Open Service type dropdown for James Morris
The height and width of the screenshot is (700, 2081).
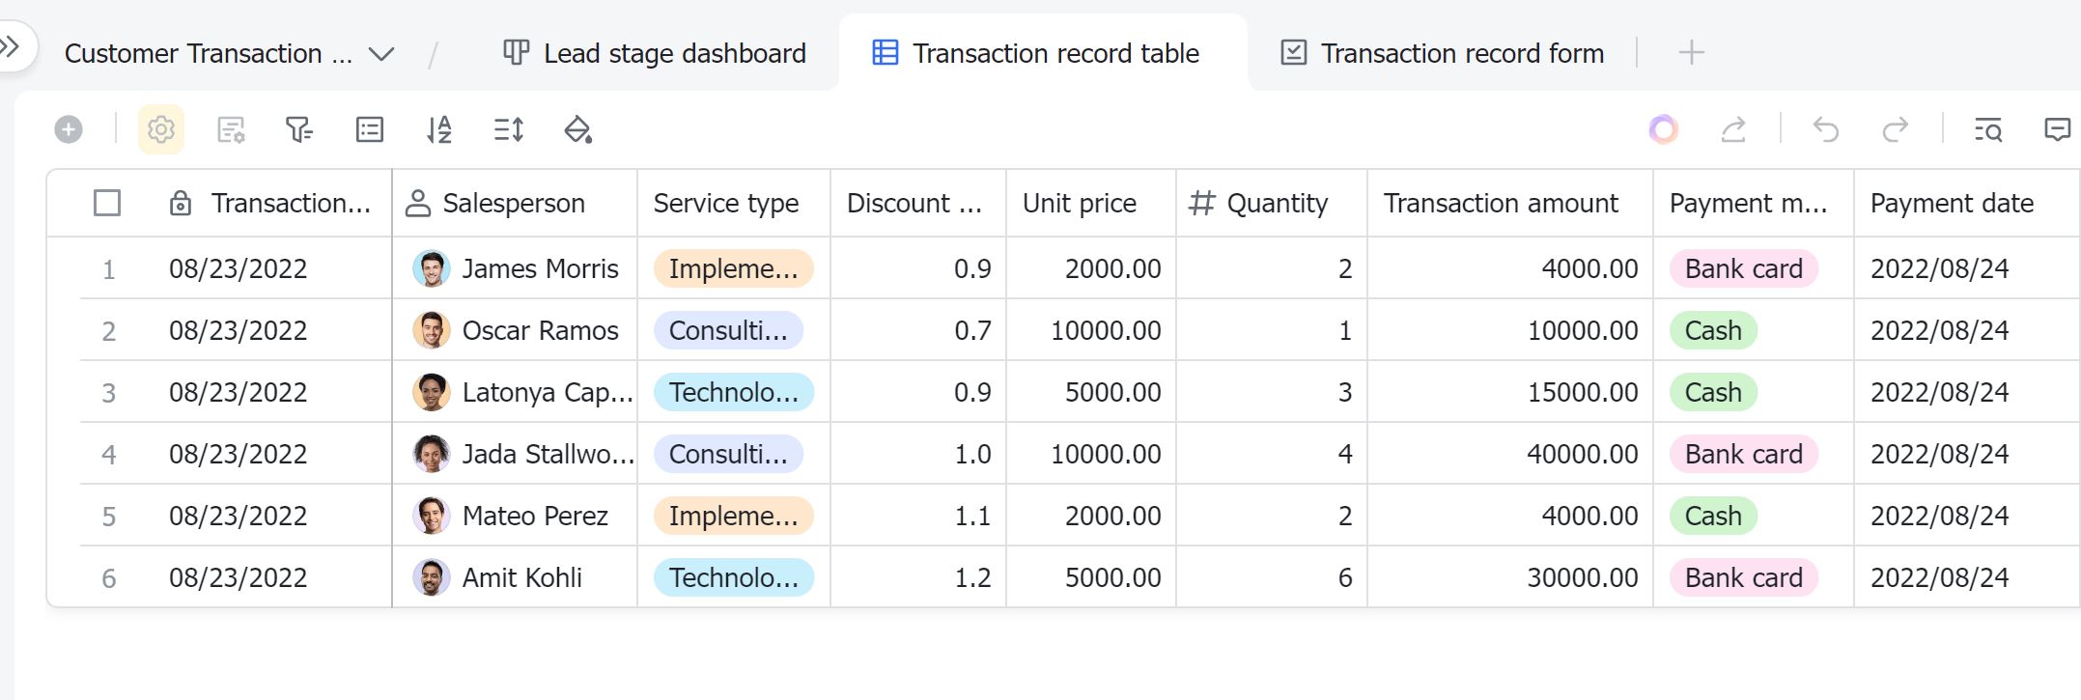pyautogui.click(x=733, y=268)
